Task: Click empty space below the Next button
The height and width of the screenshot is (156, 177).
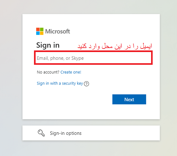Action: coord(129,111)
